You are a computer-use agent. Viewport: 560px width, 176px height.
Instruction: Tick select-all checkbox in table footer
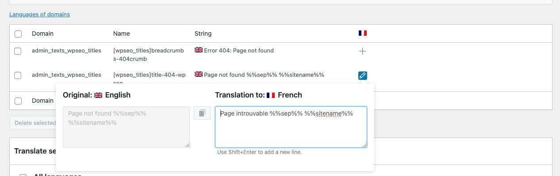point(18,101)
